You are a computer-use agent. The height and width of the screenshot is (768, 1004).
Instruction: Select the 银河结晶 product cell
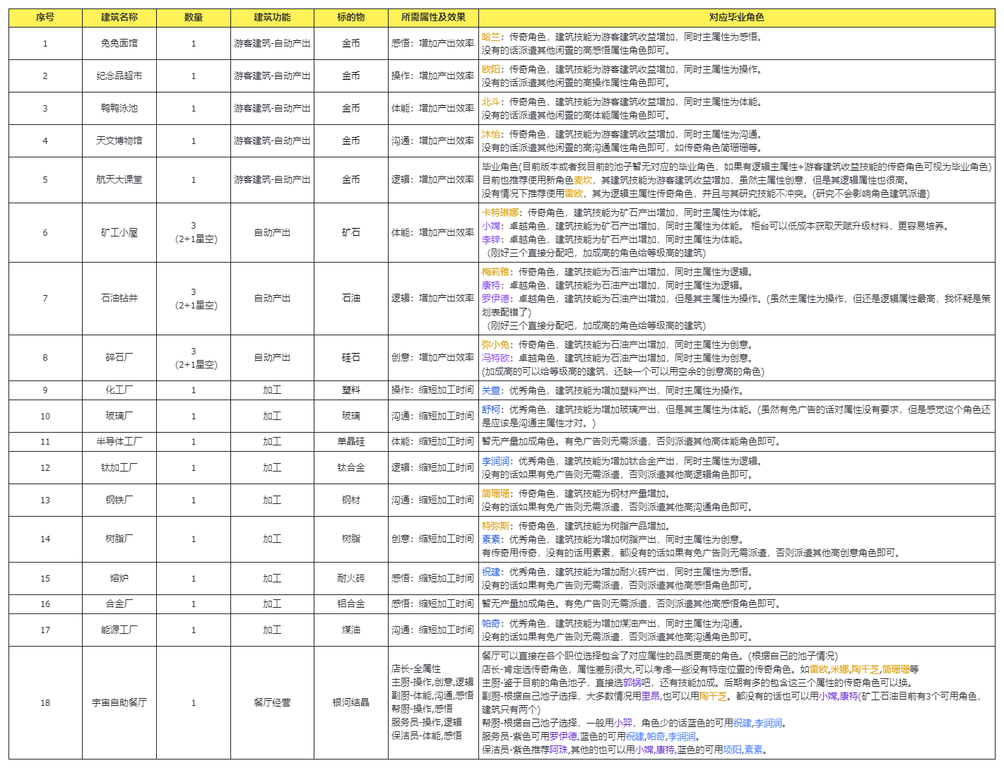351,703
